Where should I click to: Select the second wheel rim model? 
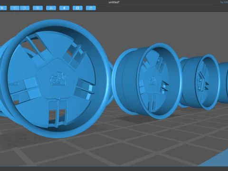(x=146, y=81)
